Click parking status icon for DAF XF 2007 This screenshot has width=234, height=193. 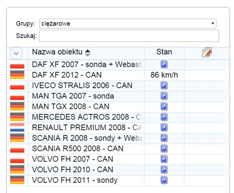click(x=164, y=64)
